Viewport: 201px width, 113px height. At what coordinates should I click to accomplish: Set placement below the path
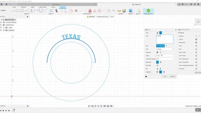point(160,62)
